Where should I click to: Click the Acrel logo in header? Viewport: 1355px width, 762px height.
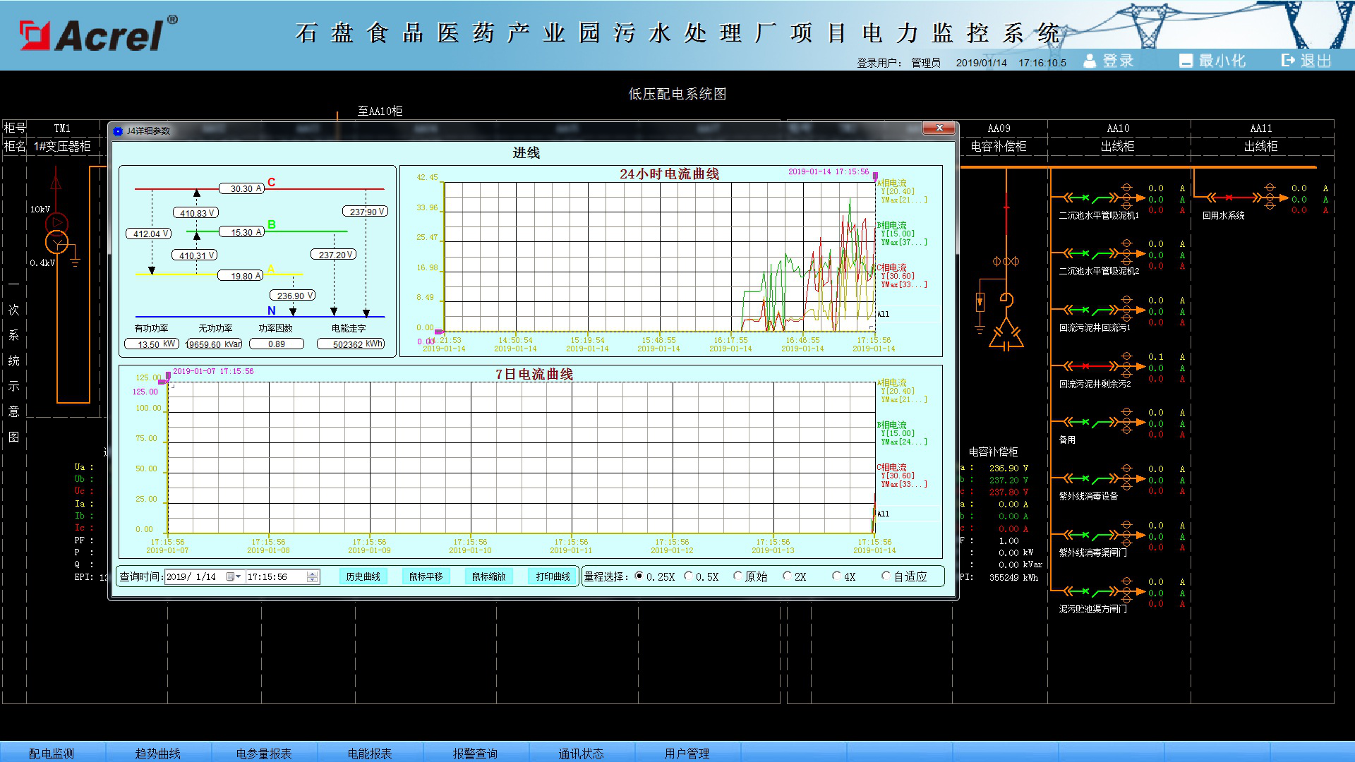click(x=97, y=35)
